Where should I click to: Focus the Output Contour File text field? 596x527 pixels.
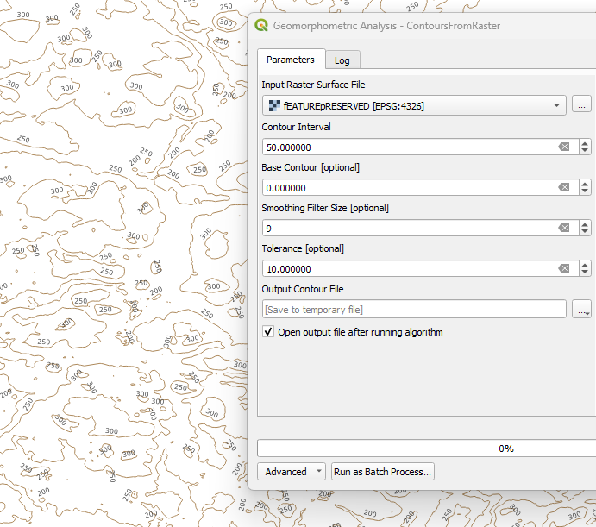point(414,310)
